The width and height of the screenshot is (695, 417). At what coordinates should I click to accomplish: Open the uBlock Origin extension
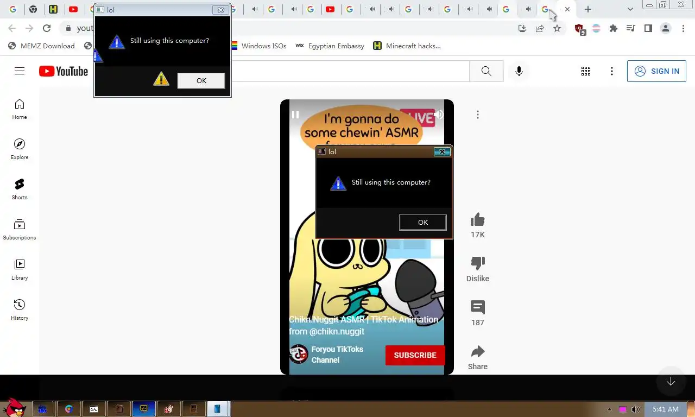579,29
